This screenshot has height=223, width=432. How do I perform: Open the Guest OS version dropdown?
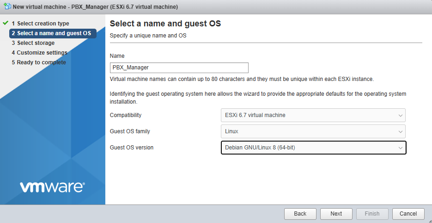coord(313,148)
